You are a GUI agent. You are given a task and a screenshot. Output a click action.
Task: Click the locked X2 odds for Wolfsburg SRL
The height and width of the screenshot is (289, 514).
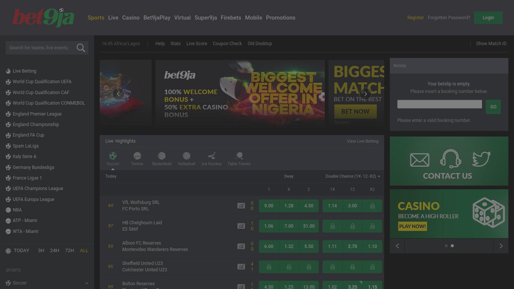[372, 206]
